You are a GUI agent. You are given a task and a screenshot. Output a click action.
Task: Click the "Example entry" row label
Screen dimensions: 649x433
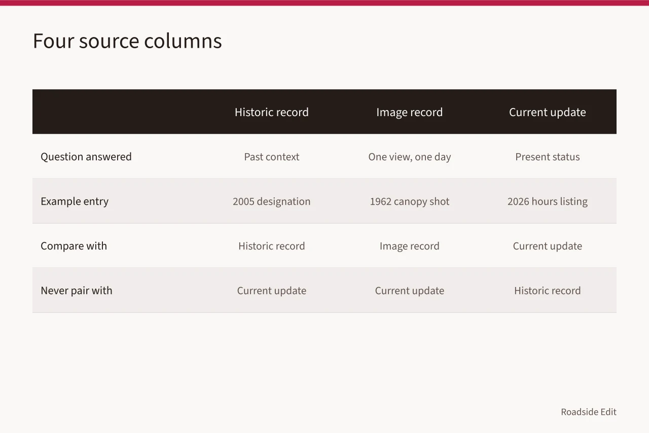coord(75,201)
